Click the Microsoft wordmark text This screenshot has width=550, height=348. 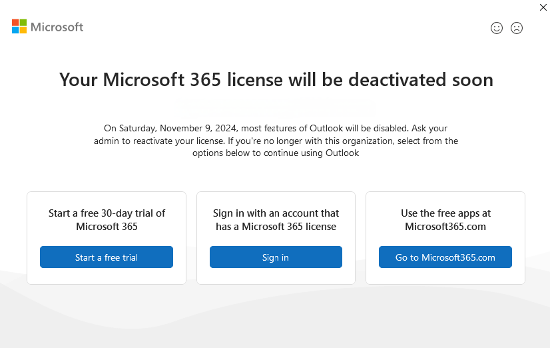tap(57, 27)
